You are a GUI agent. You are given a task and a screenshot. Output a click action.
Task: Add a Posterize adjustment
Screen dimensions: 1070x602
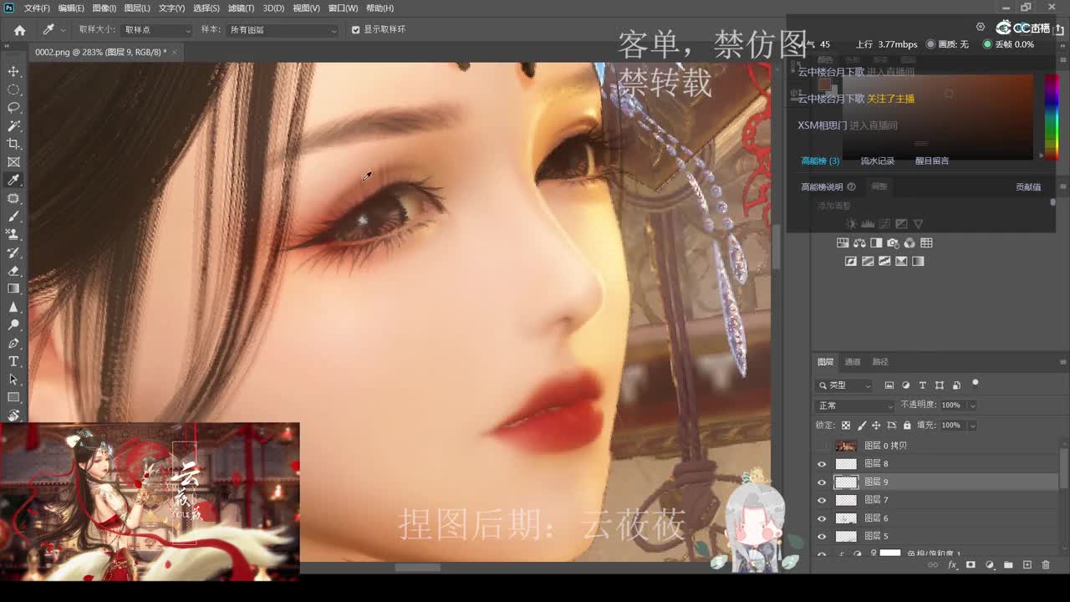pyautogui.click(x=868, y=261)
